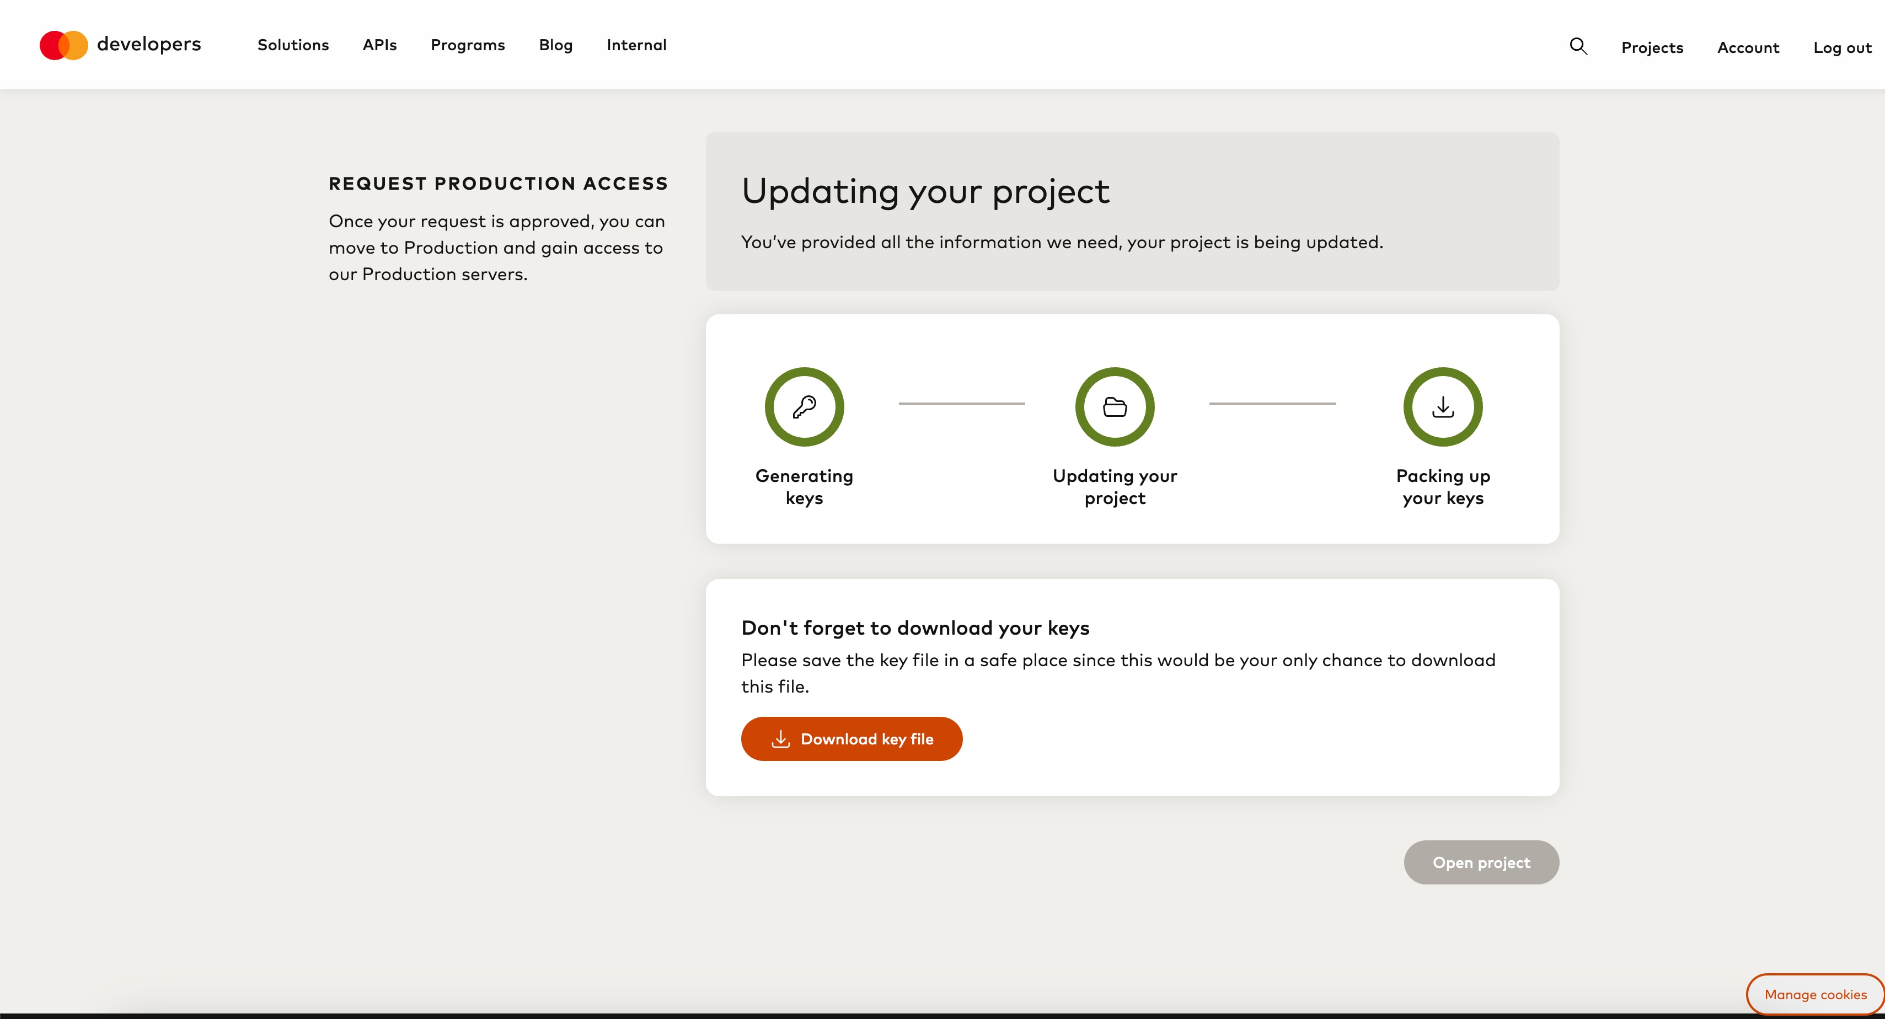Click the 'Updating your project' step label
This screenshot has height=1019, width=1885.
tap(1115, 487)
